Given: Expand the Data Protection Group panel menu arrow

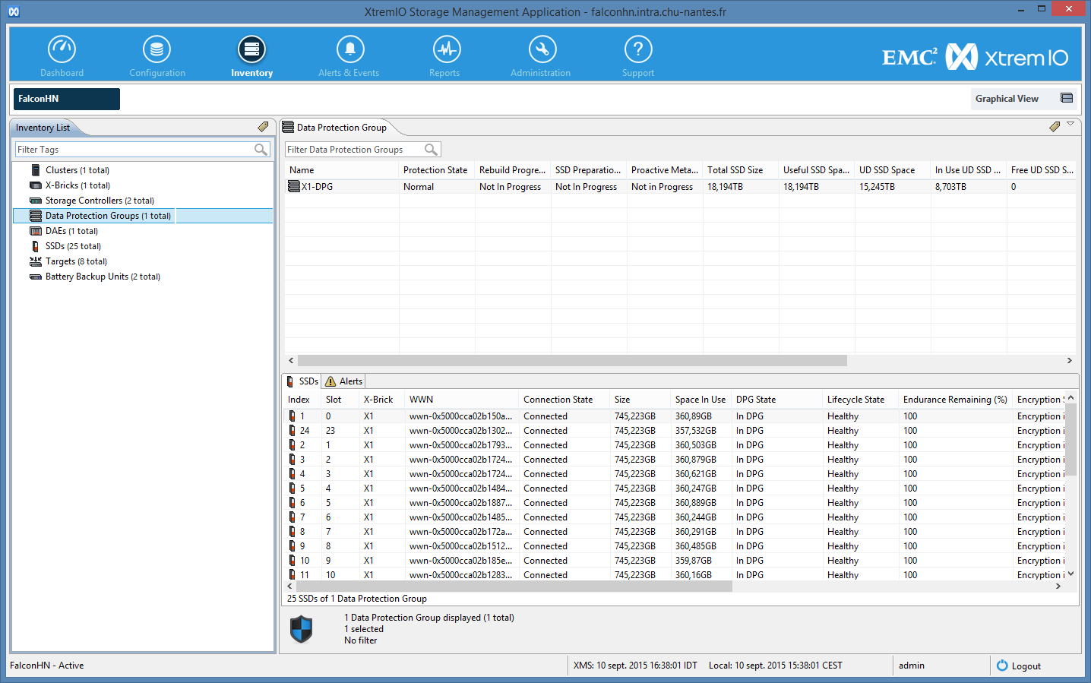Looking at the screenshot, I should [1070, 124].
